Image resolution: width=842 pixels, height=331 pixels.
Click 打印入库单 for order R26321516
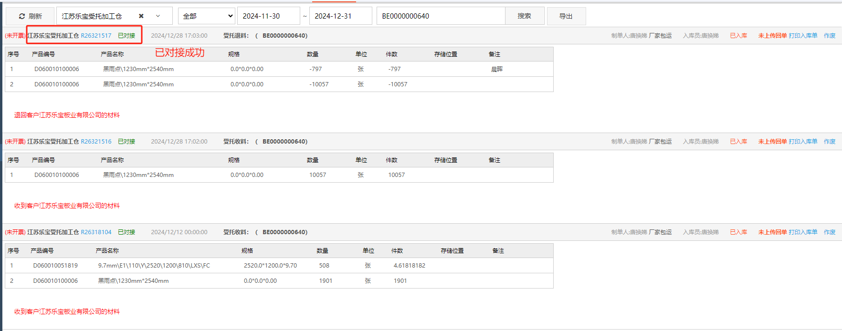[803, 142]
